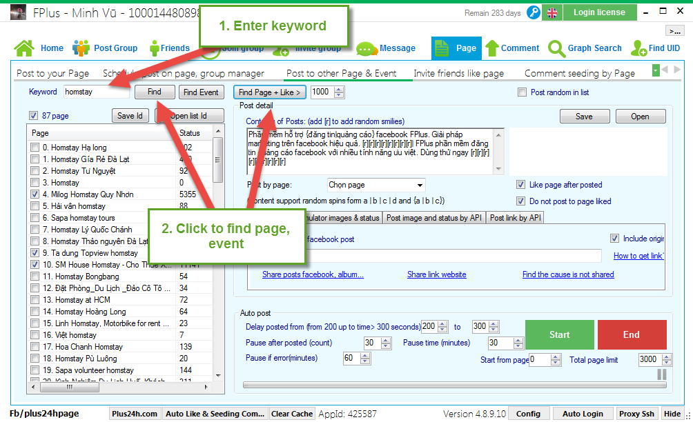Click the user avatar in title bar
Screen dimensions: 693x422
[x=18, y=12]
